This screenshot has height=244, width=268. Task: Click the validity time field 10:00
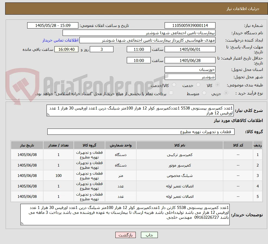coord(138,60)
